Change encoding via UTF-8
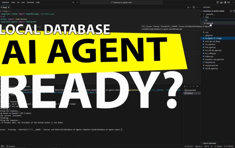The width and height of the screenshot is (235, 148). [x=206, y=146]
